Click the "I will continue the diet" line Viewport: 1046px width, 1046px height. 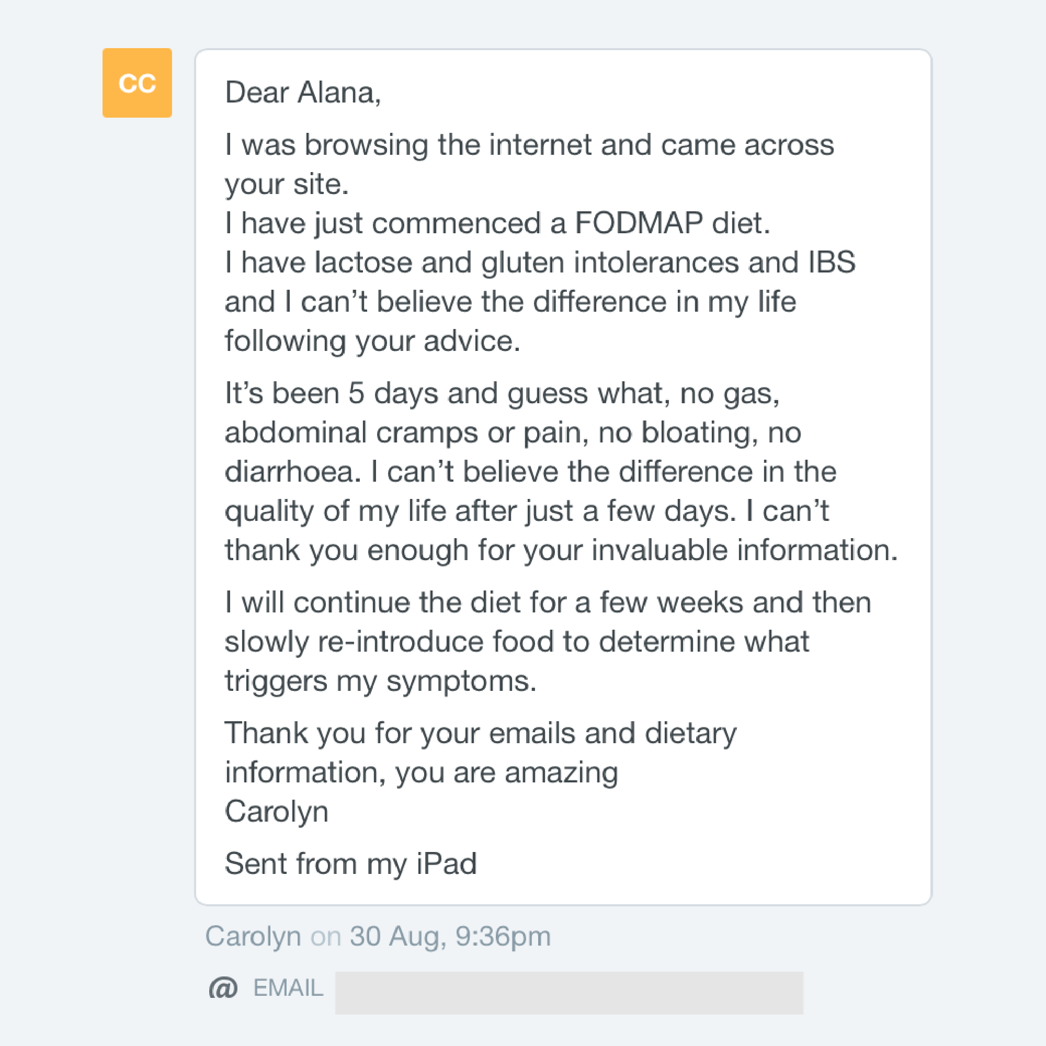point(548,602)
